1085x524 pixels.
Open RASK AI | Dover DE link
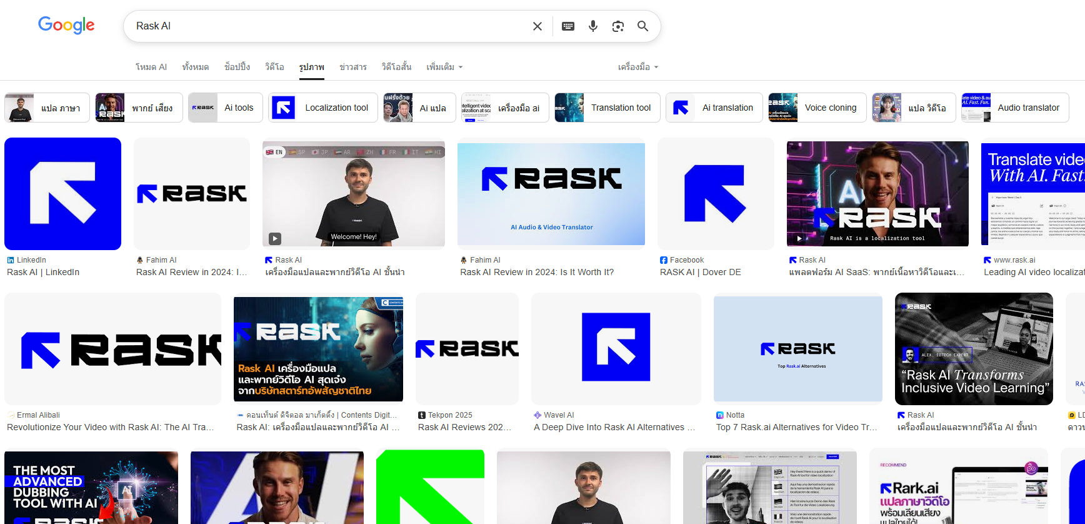click(701, 272)
